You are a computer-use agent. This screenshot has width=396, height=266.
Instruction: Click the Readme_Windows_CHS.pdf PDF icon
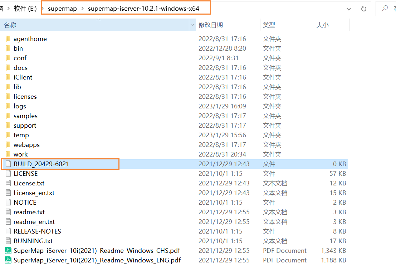[8, 251]
